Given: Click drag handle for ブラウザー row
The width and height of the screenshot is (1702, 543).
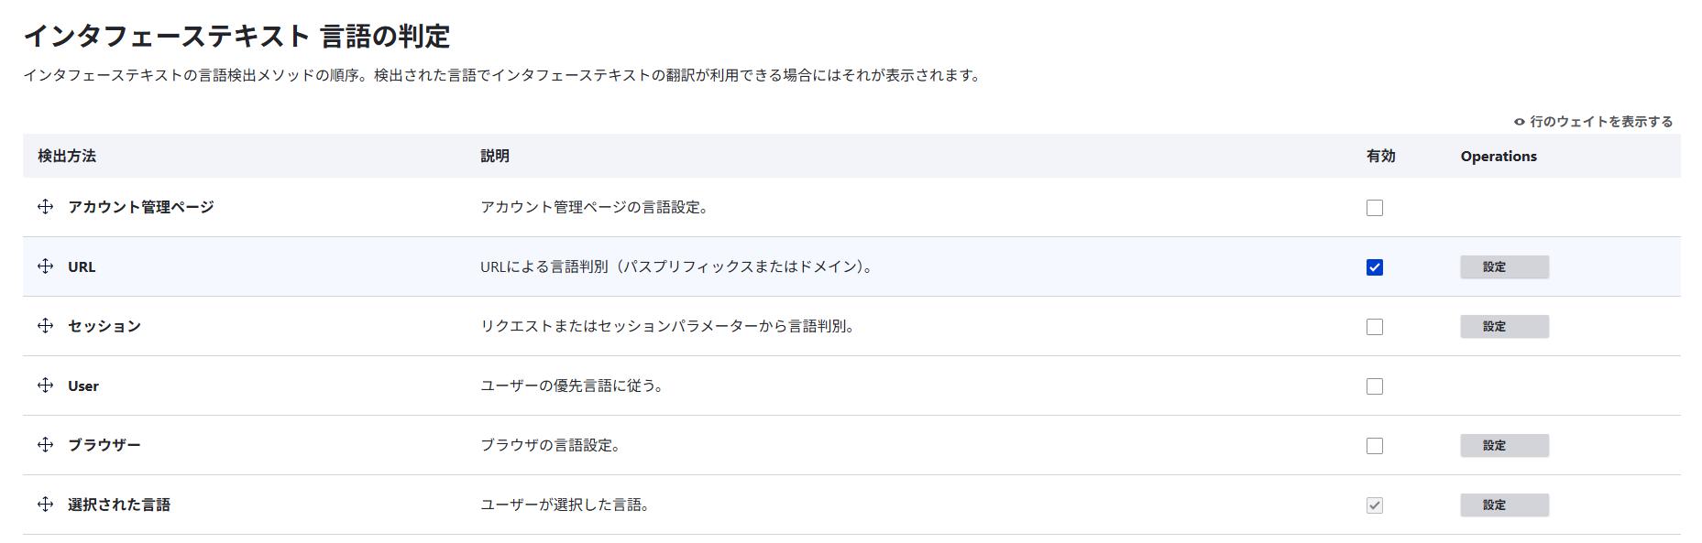Looking at the screenshot, I should pyautogui.click(x=45, y=445).
